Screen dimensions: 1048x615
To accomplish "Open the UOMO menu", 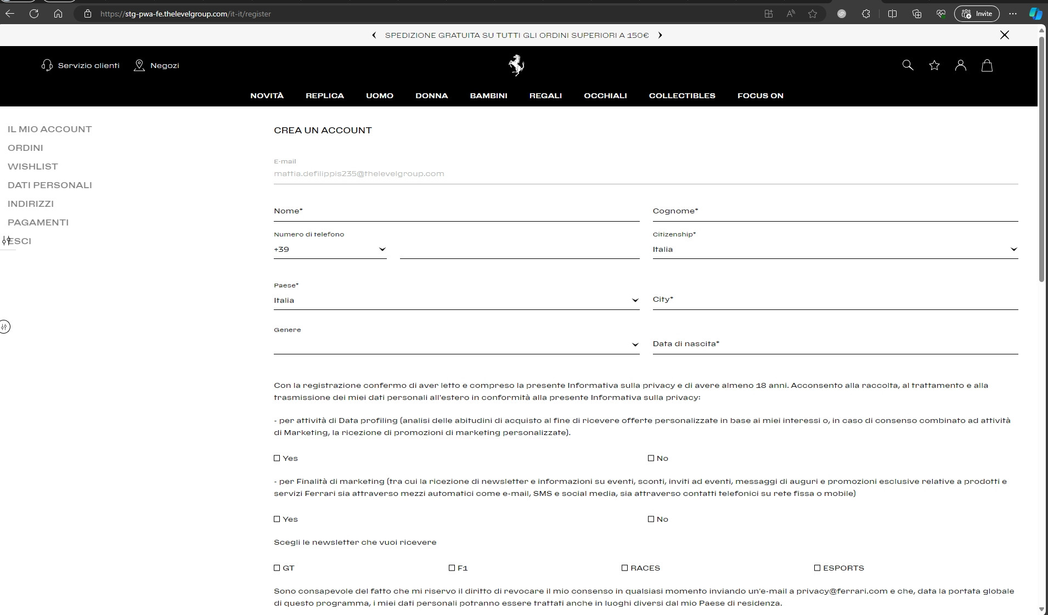I will [380, 95].
